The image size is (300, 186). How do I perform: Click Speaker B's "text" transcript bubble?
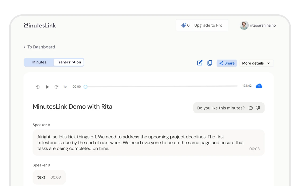pyautogui.click(x=49, y=177)
